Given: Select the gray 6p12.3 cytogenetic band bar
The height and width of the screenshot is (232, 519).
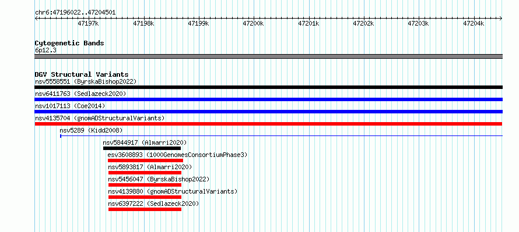Looking at the screenshot, I should [x=268, y=56].
